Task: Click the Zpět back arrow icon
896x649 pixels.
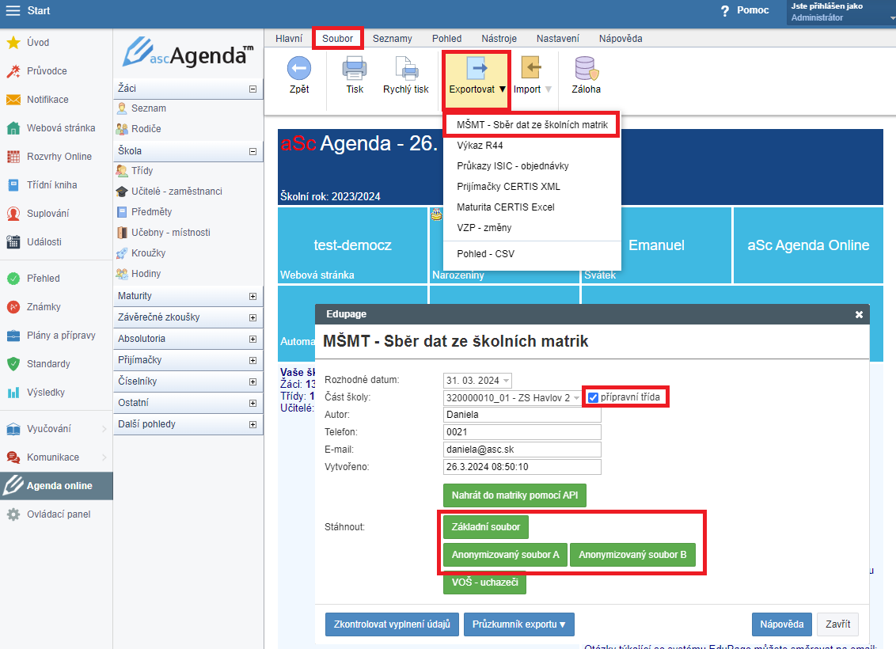Action: (x=299, y=68)
